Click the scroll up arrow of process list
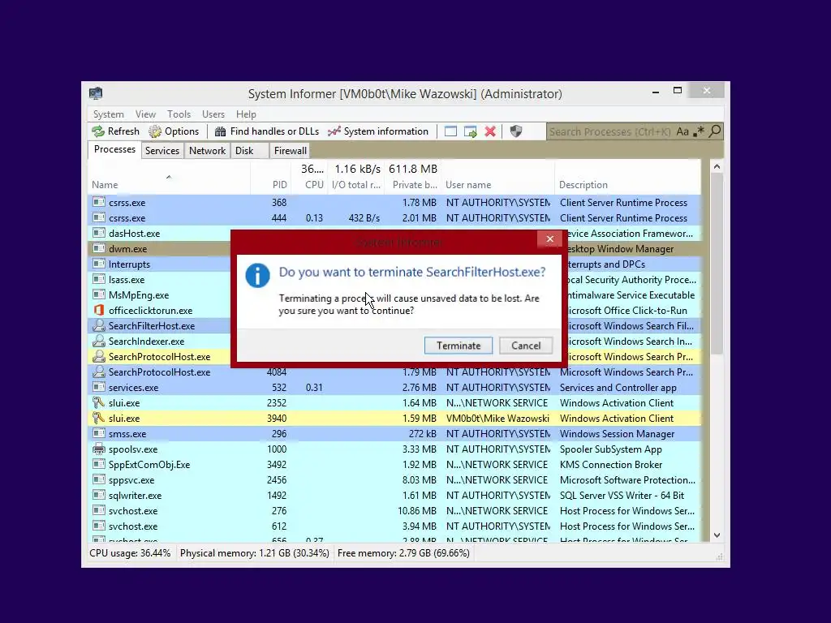Image resolution: width=831 pixels, height=623 pixels. pyautogui.click(x=717, y=166)
